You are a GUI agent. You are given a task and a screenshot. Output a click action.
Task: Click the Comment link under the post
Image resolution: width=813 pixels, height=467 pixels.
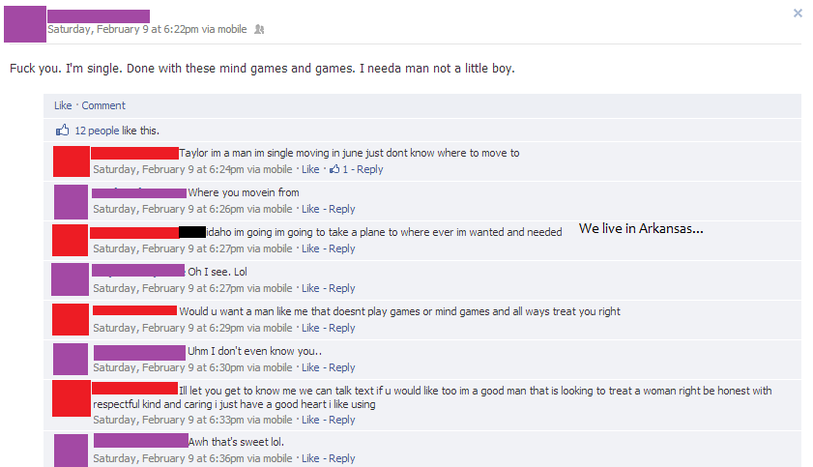coord(103,105)
